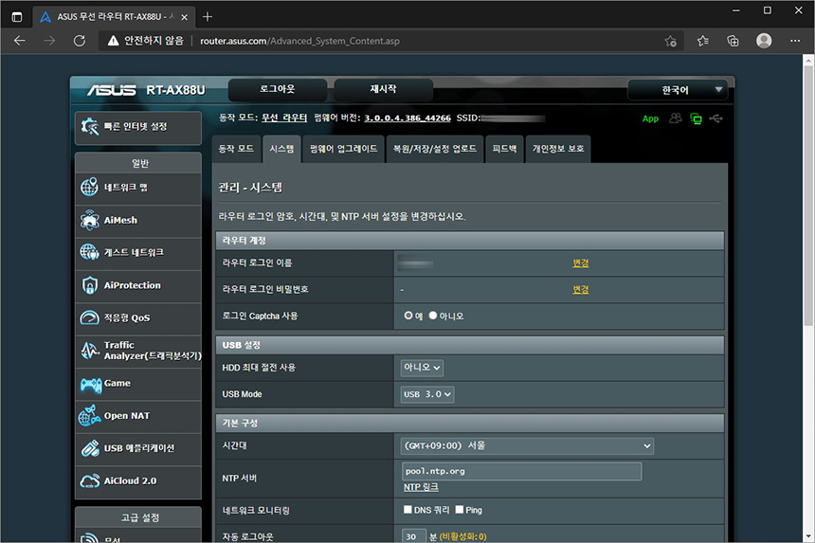Switch to the 동작 모드 tab
This screenshot has height=543, width=815.
click(x=236, y=149)
